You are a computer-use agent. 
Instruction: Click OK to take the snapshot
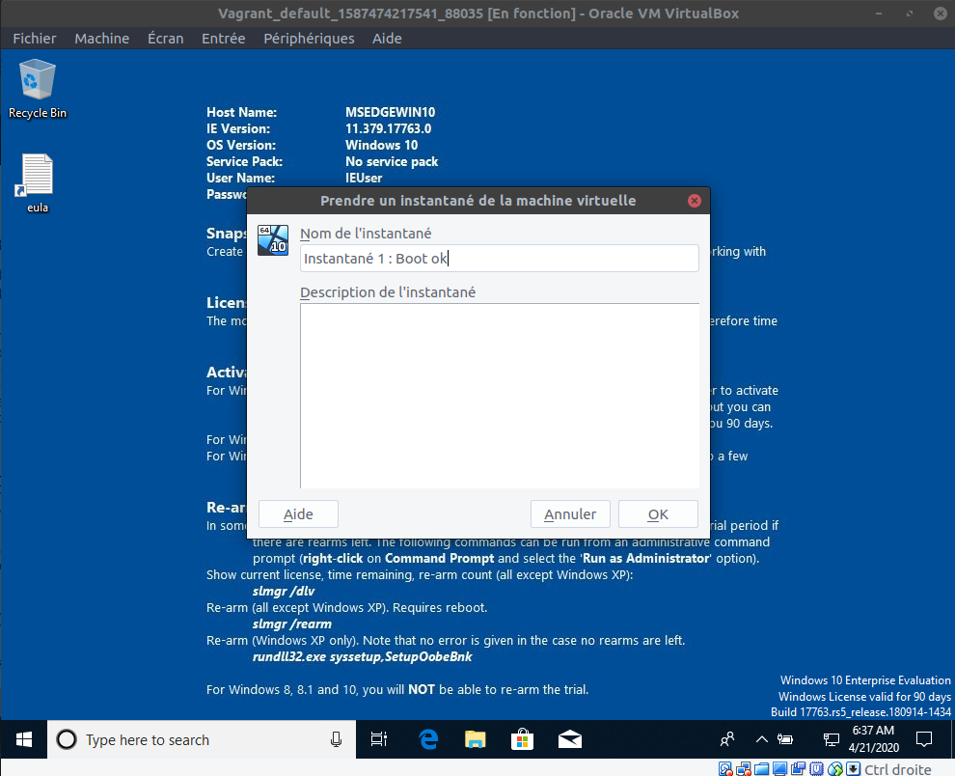coord(658,514)
